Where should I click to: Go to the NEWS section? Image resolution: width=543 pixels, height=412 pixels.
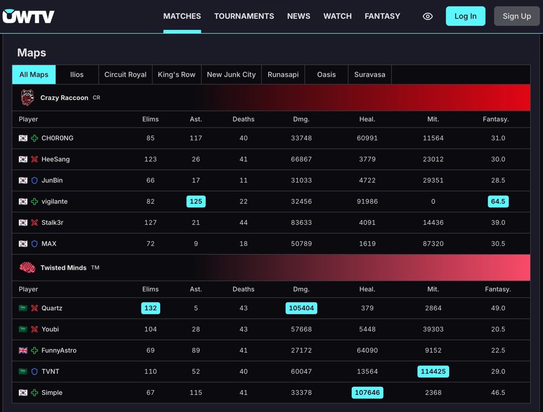pos(298,16)
